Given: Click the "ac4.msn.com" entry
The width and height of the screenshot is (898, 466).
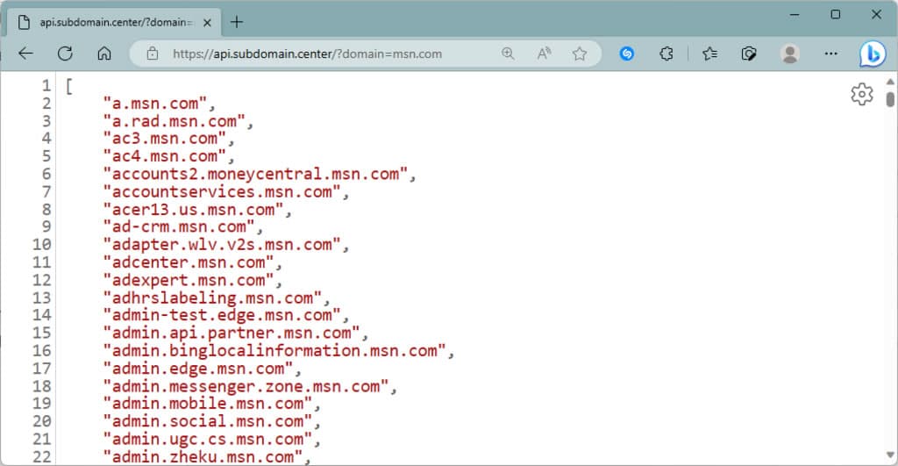Looking at the screenshot, I should [x=164, y=156].
